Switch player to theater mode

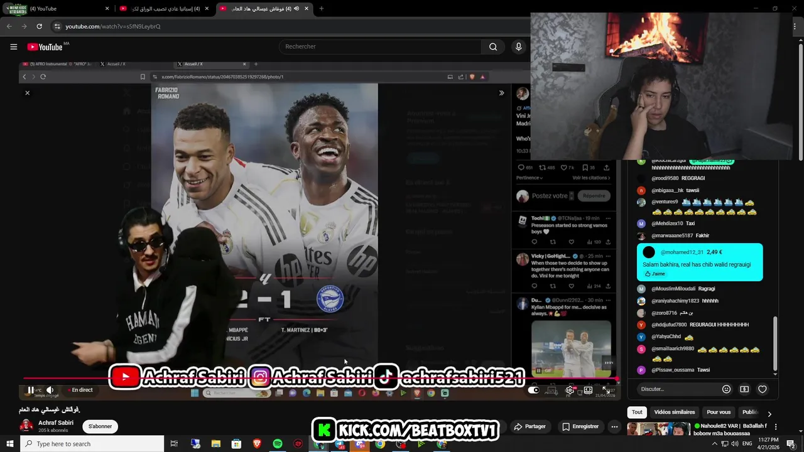(588, 390)
